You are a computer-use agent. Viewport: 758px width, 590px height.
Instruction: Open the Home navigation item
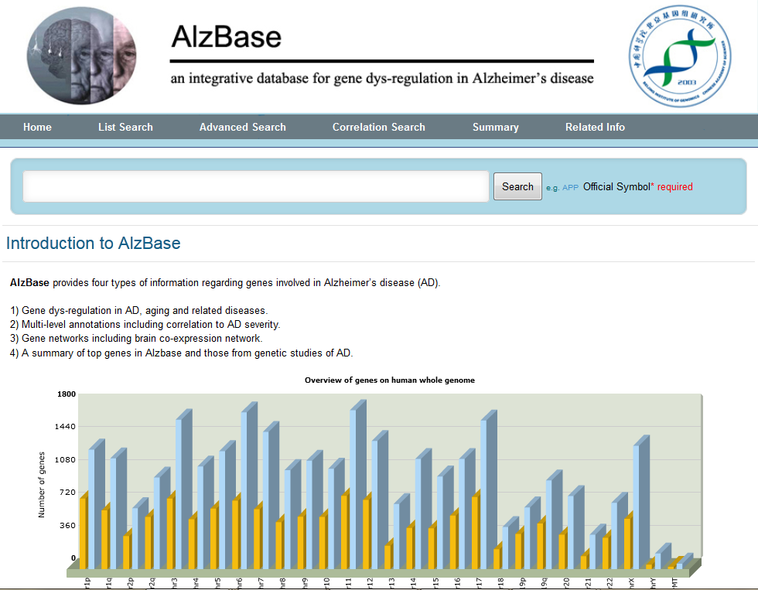pyautogui.click(x=37, y=127)
